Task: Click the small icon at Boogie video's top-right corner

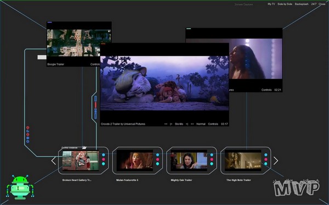Action: [109, 31]
